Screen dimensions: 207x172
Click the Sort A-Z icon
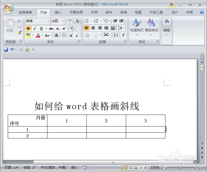click(116, 35)
